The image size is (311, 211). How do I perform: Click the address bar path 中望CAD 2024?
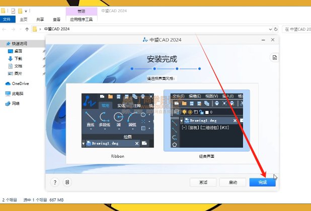coord(57,29)
